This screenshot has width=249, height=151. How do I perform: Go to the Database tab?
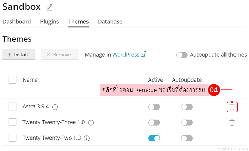click(110, 21)
